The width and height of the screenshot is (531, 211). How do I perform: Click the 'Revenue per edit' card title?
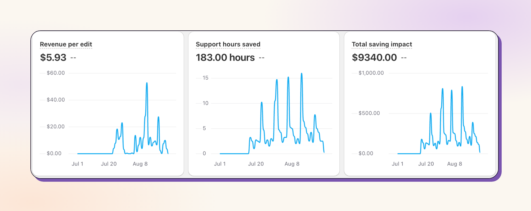pos(66,44)
